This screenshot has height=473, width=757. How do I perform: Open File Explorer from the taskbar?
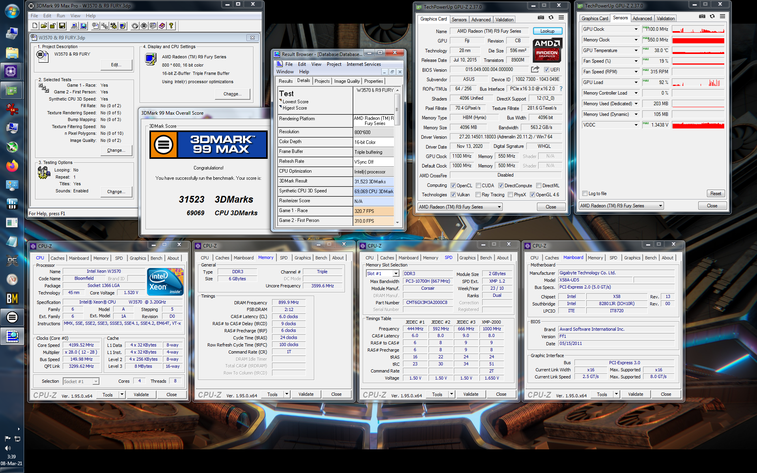coord(12,52)
